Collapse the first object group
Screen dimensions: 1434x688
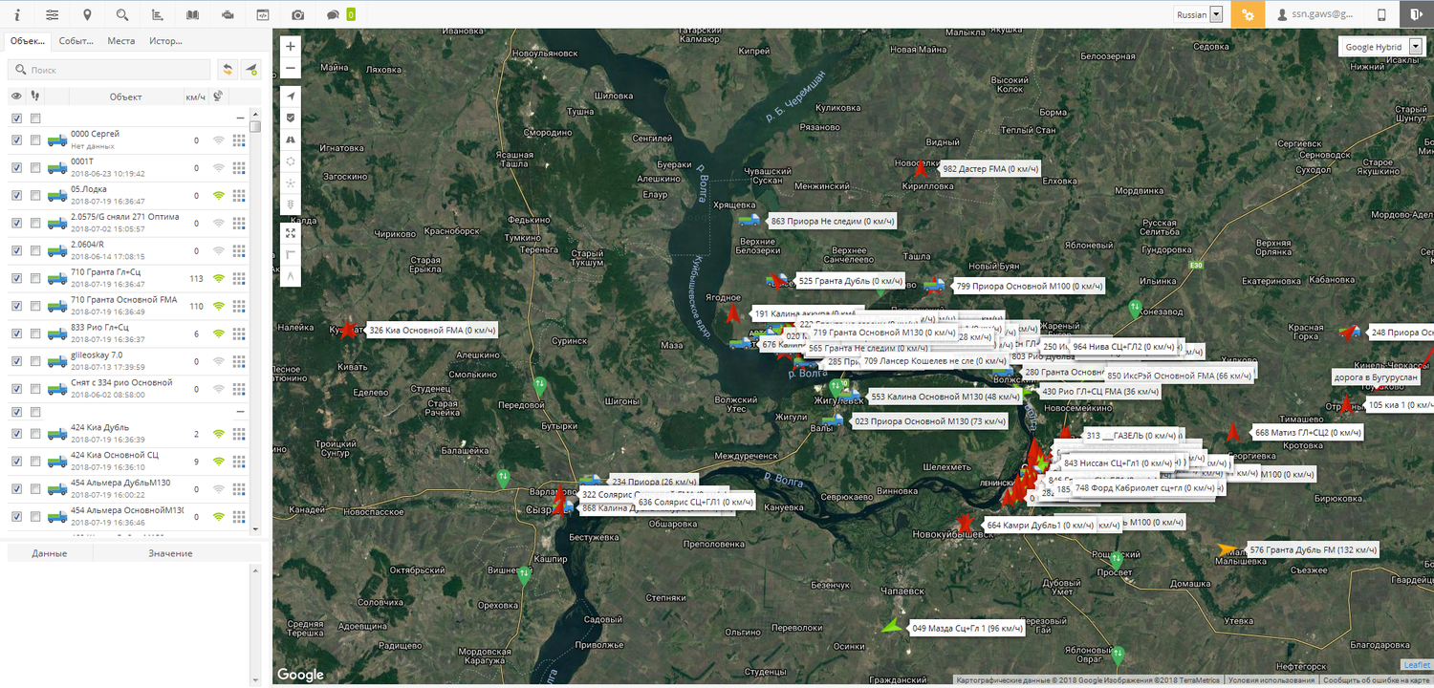coord(241,118)
